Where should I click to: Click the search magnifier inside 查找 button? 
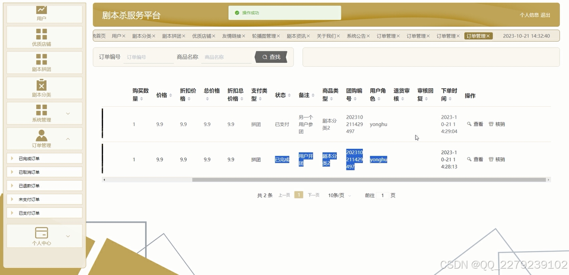pyautogui.click(x=264, y=57)
